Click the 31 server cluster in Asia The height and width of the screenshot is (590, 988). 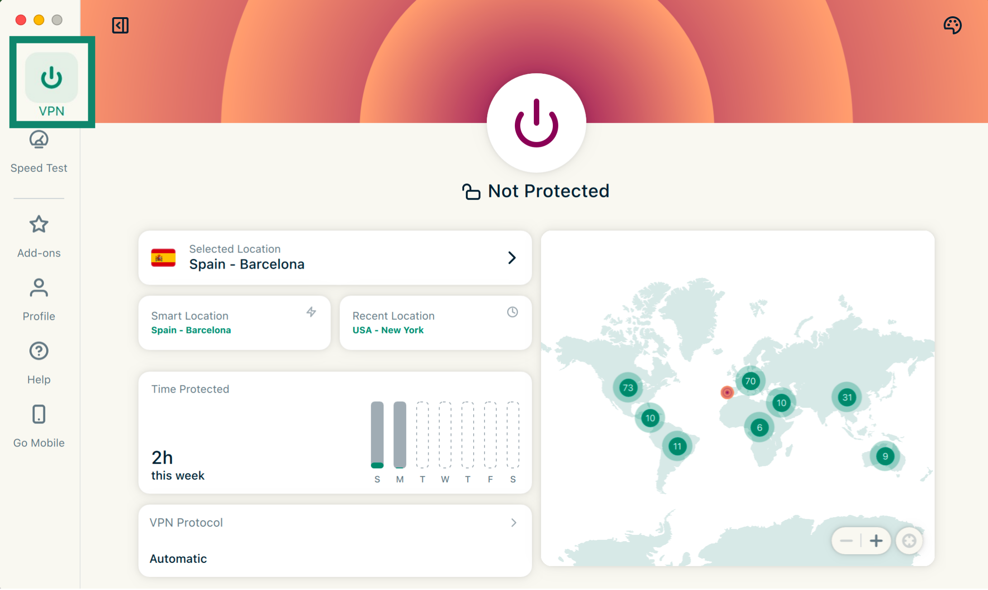(847, 398)
